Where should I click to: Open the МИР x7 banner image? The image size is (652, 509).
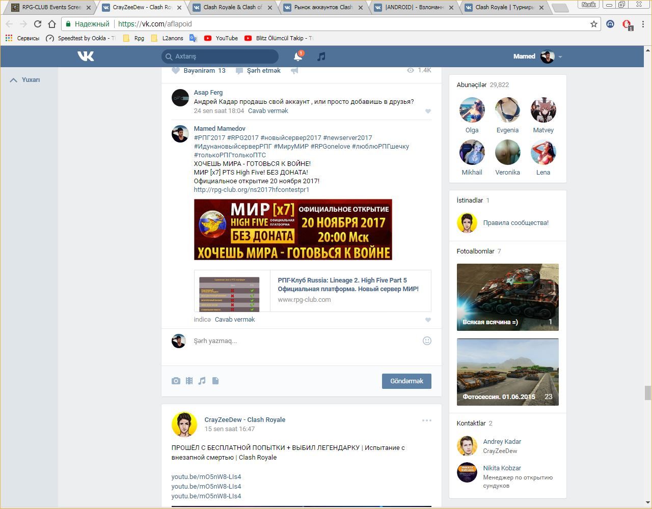coord(293,230)
